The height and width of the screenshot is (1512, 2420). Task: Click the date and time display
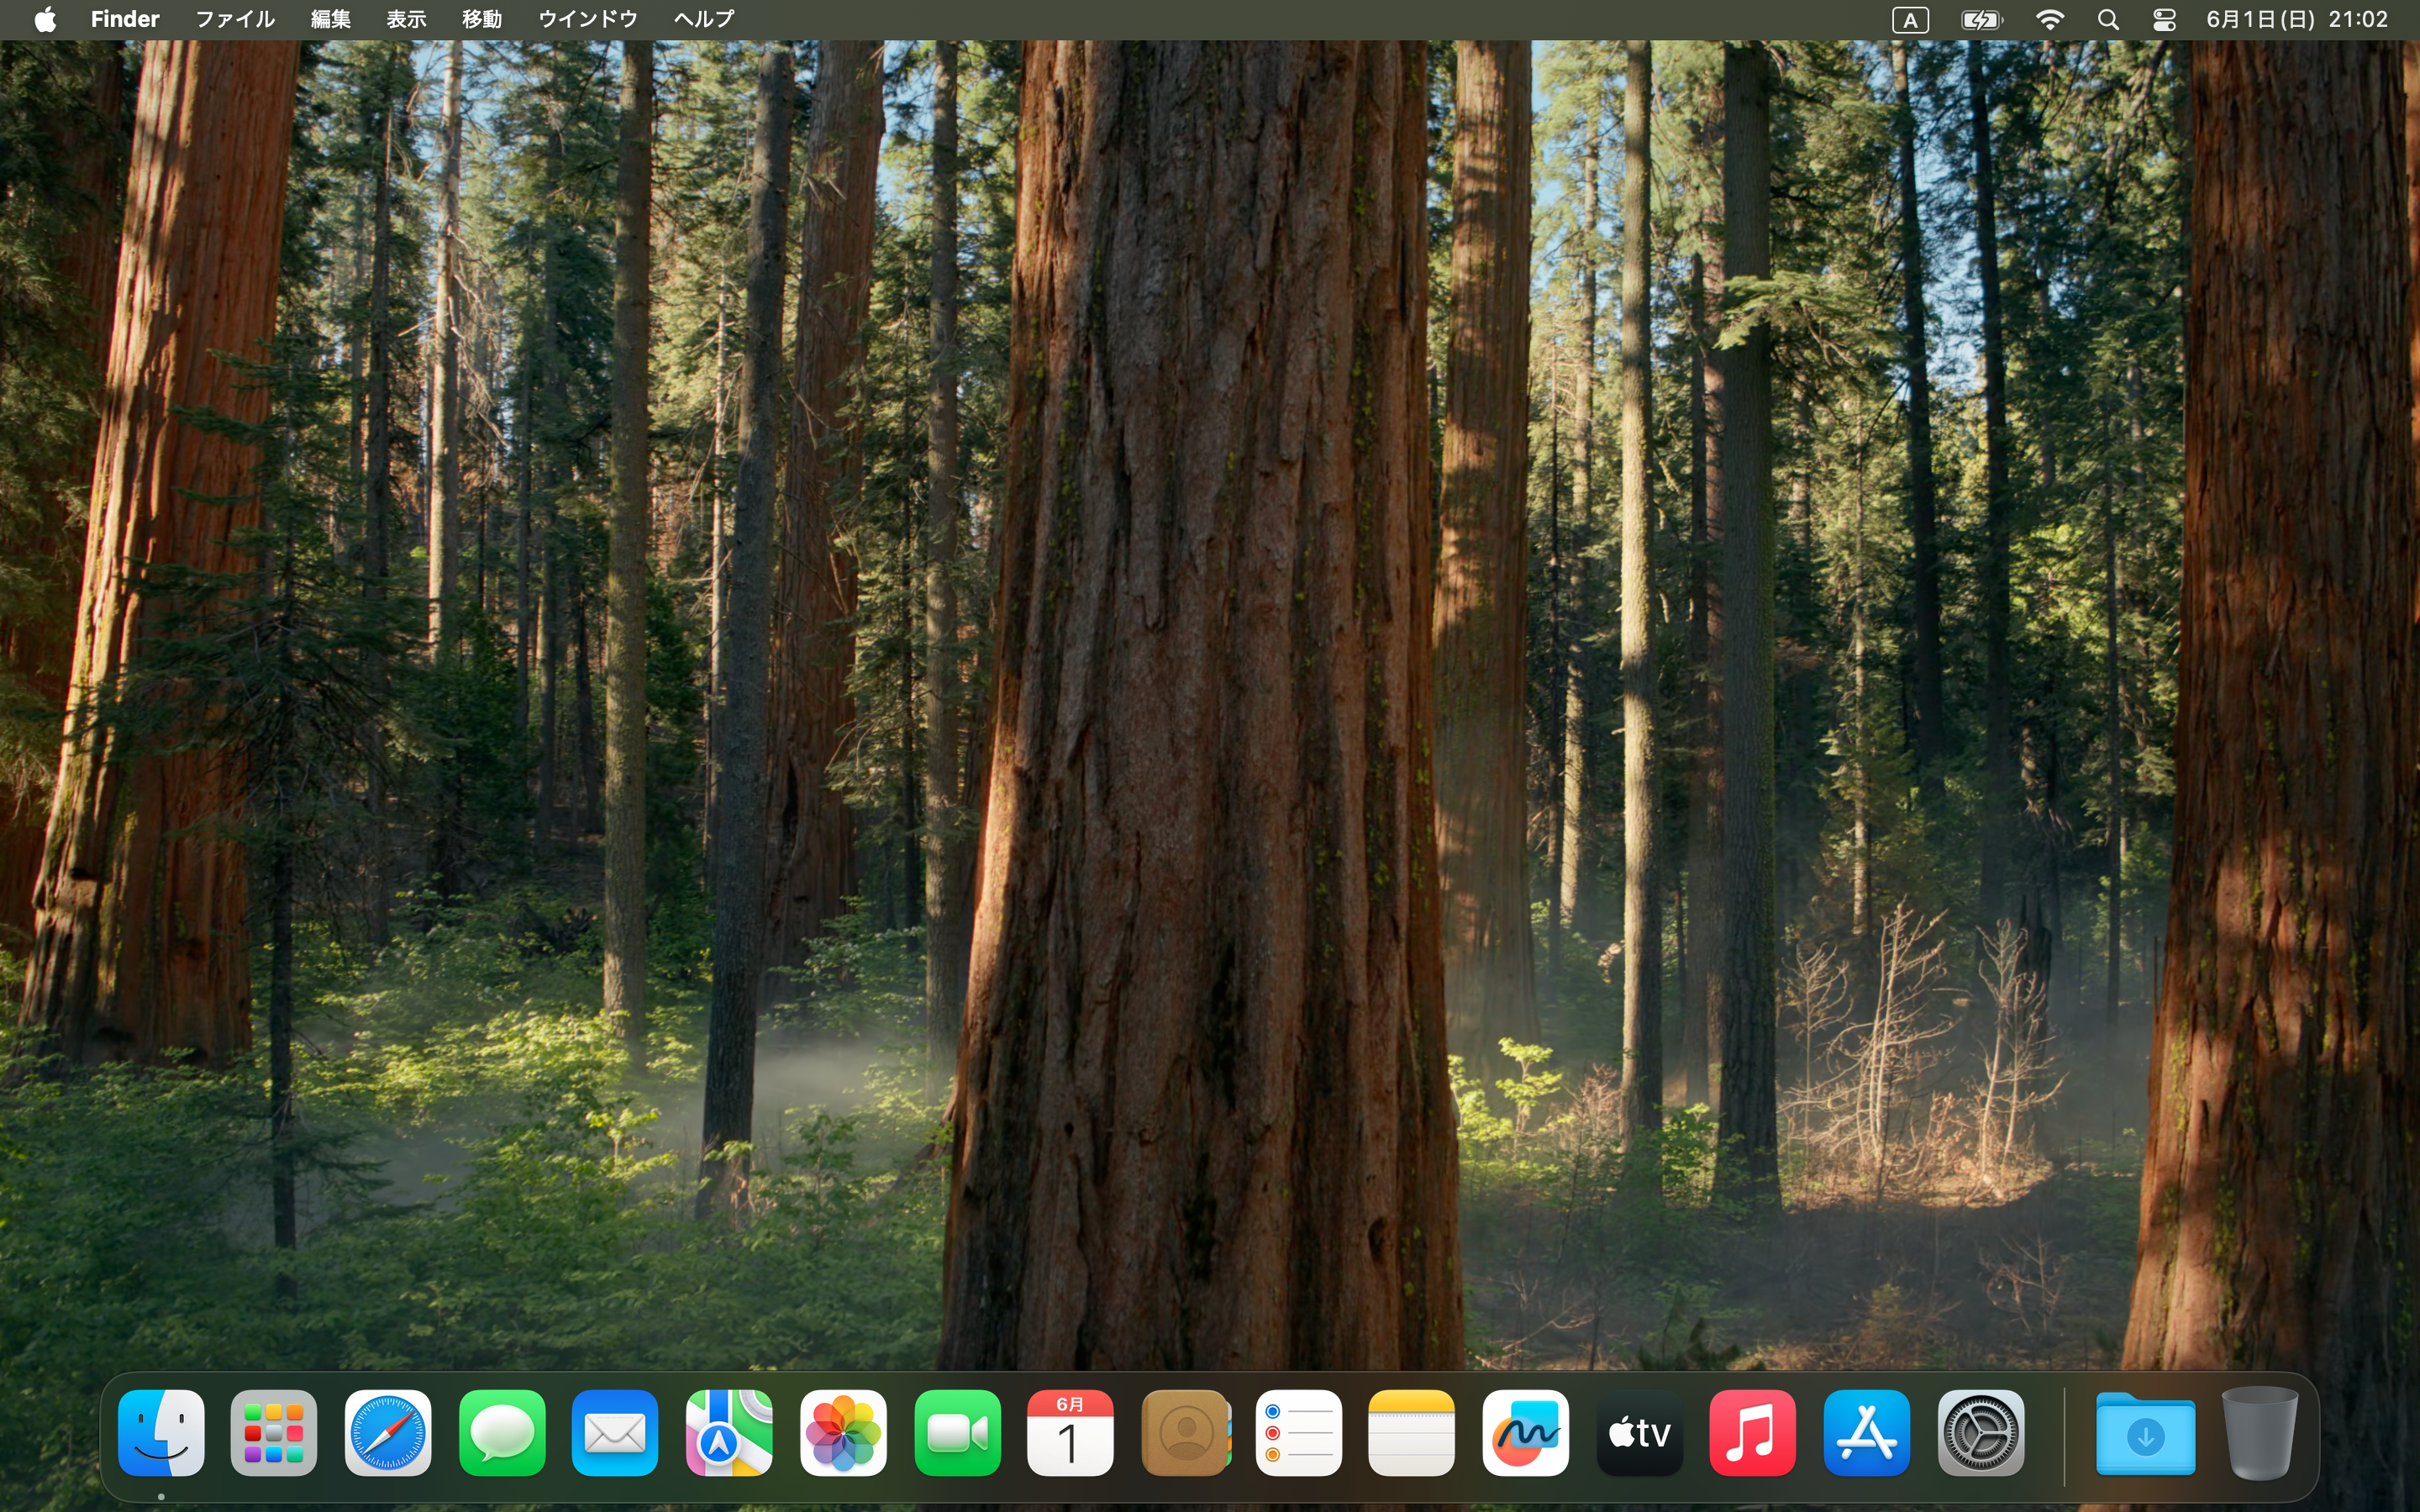(2297, 19)
